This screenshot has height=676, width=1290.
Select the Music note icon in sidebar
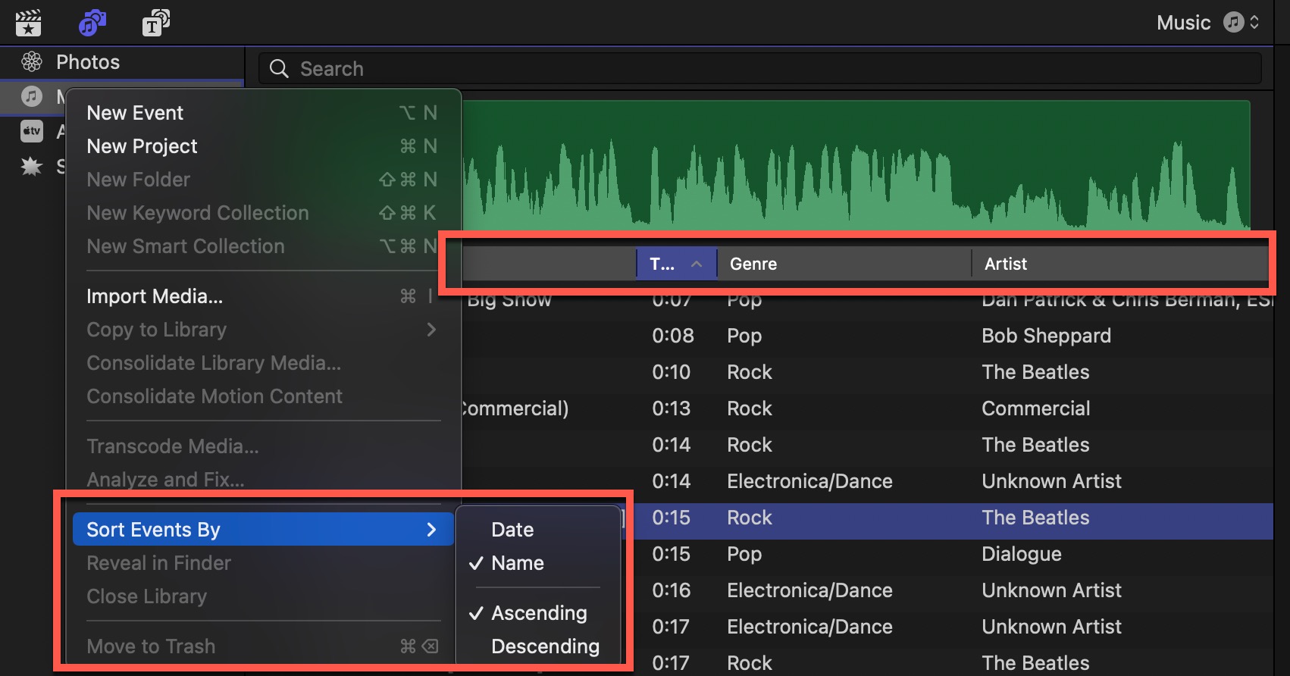[x=32, y=96]
